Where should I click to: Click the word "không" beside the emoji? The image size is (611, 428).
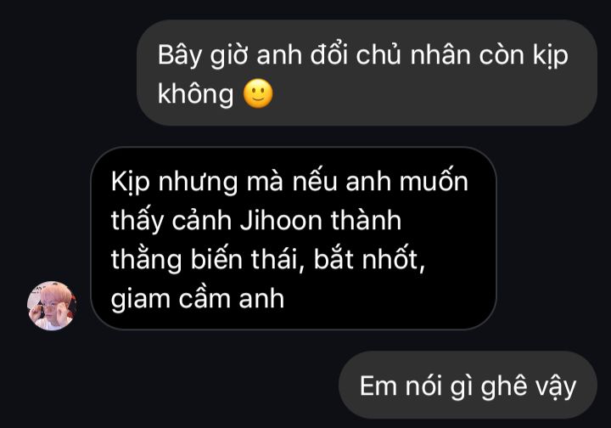click(195, 94)
